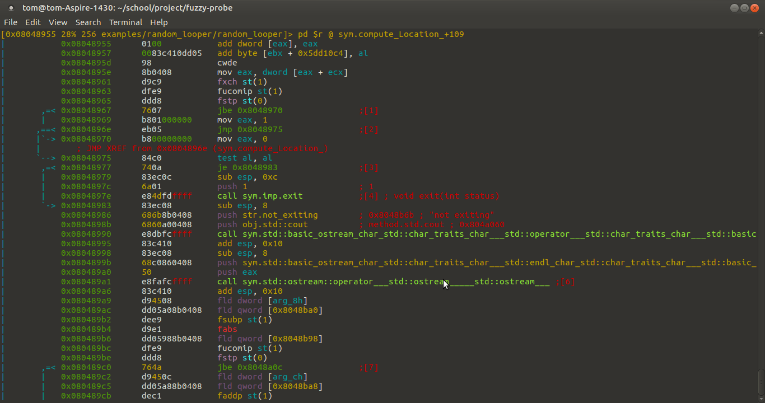Click 'fld dword [arg_ch]' instruction
Viewport: 765px width, 403px height.
click(263, 377)
